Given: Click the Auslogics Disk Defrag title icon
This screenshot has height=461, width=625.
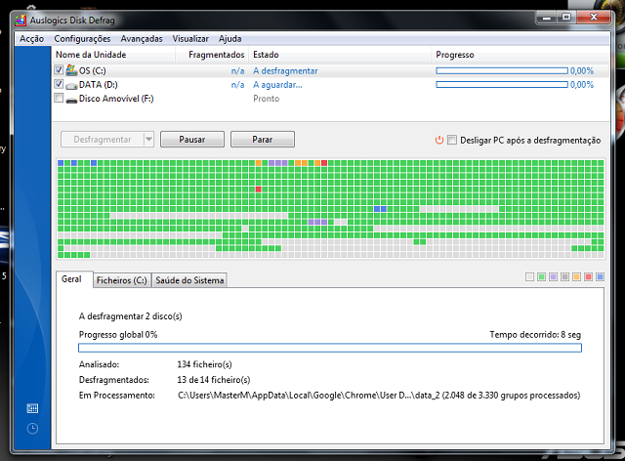Looking at the screenshot, I should pos(21,20).
